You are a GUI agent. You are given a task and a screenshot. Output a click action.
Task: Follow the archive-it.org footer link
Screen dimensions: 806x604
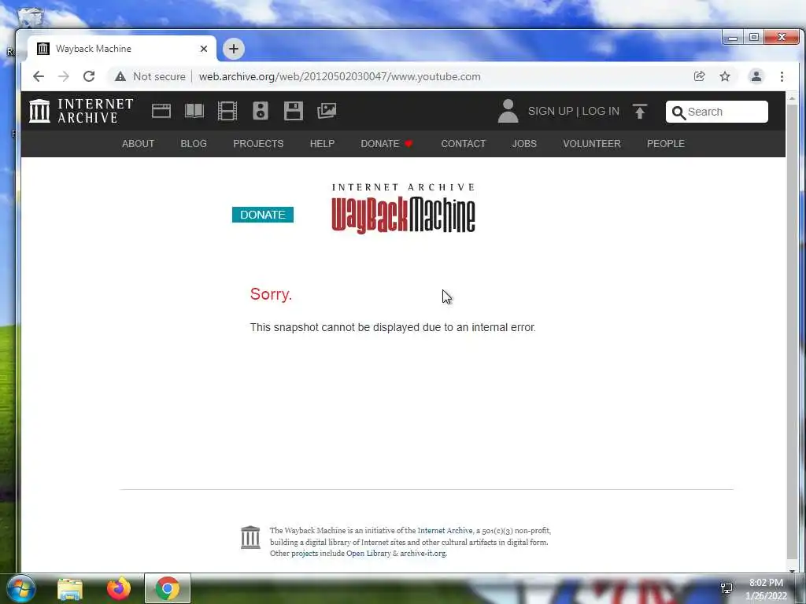coord(423,554)
